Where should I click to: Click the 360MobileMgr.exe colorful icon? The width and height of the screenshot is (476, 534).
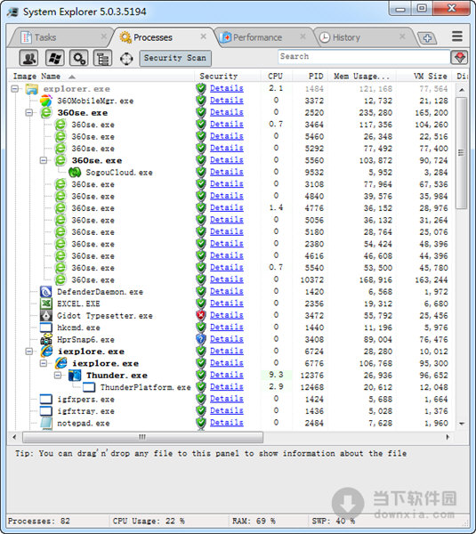[x=46, y=101]
